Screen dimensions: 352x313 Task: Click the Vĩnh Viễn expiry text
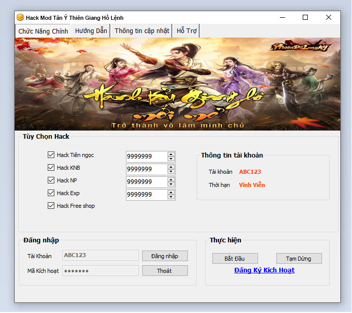[252, 185]
